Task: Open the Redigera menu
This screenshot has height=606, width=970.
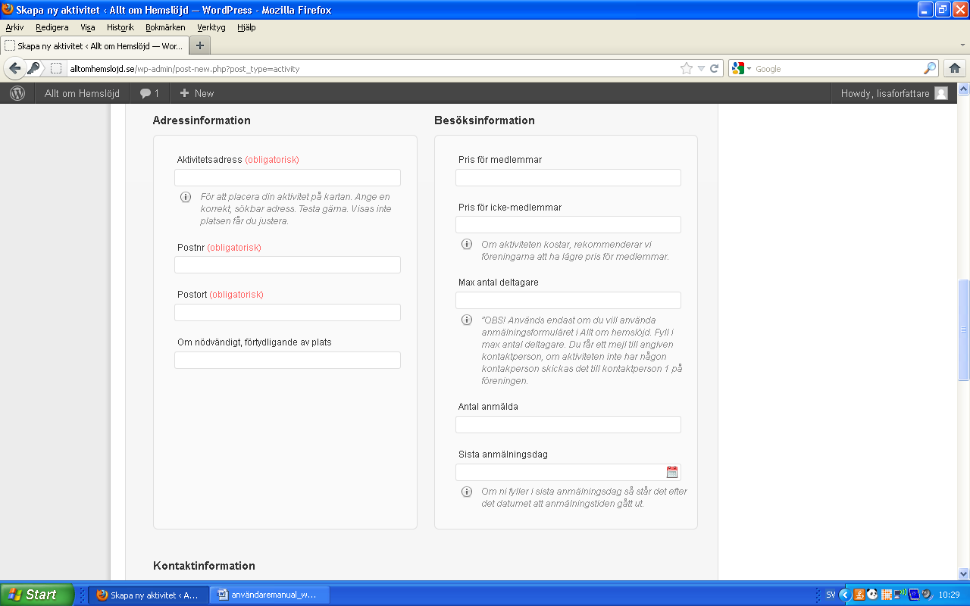Action: click(x=52, y=27)
